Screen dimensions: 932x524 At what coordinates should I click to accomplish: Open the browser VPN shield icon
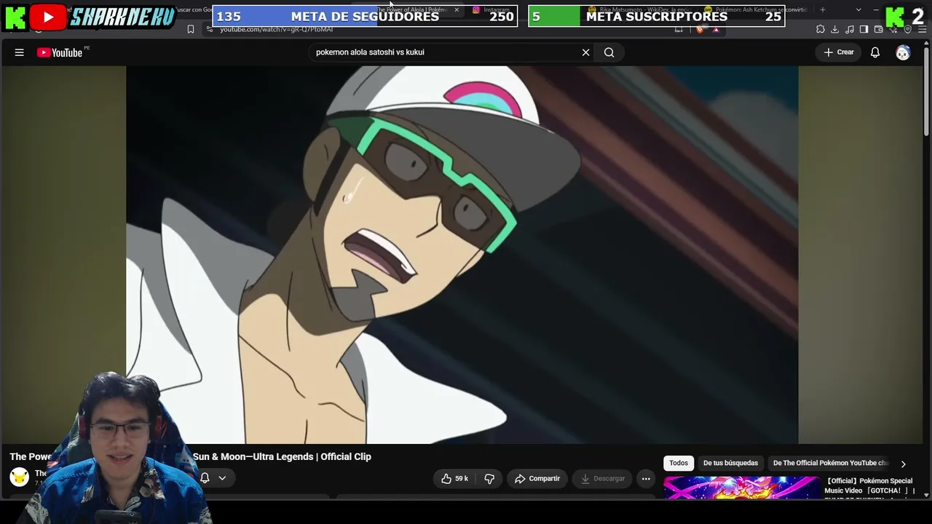[908, 29]
